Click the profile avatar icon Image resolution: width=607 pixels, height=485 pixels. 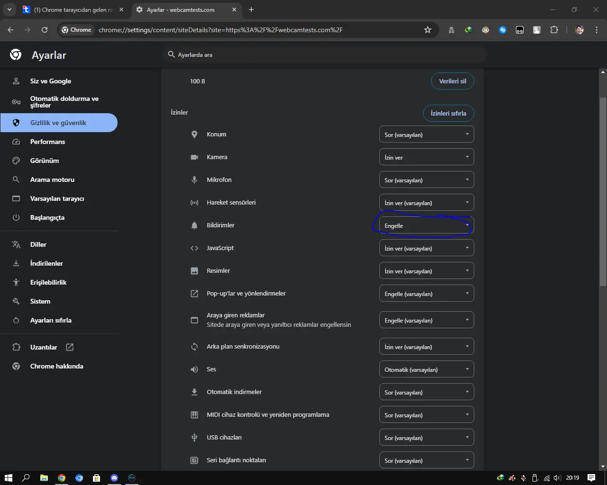point(579,30)
